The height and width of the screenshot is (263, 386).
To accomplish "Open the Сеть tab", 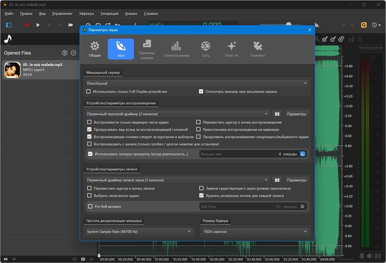I will [206, 49].
